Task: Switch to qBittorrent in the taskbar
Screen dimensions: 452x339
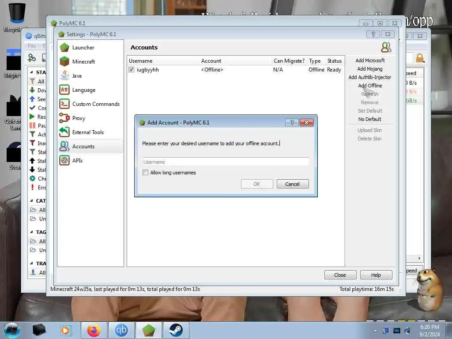Action: (121, 330)
